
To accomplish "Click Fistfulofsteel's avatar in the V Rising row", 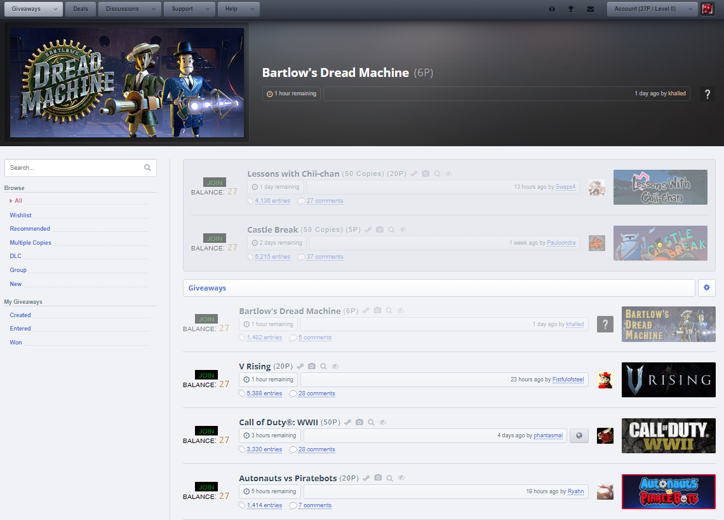I will [x=605, y=380].
